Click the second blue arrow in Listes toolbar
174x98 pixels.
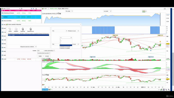pos(33,8)
